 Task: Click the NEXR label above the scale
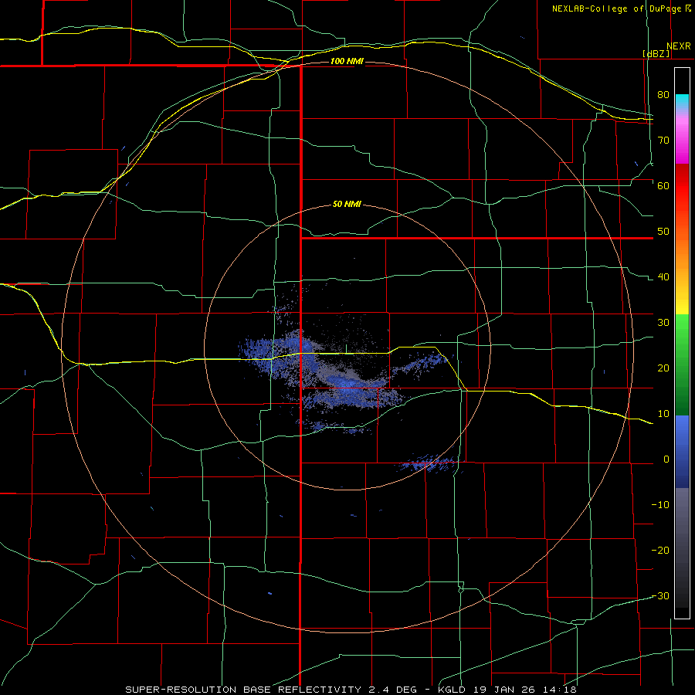click(x=679, y=46)
